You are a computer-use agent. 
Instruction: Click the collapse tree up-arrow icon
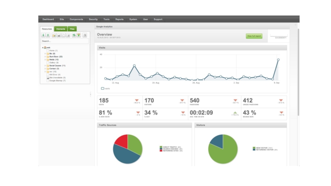(48, 36)
